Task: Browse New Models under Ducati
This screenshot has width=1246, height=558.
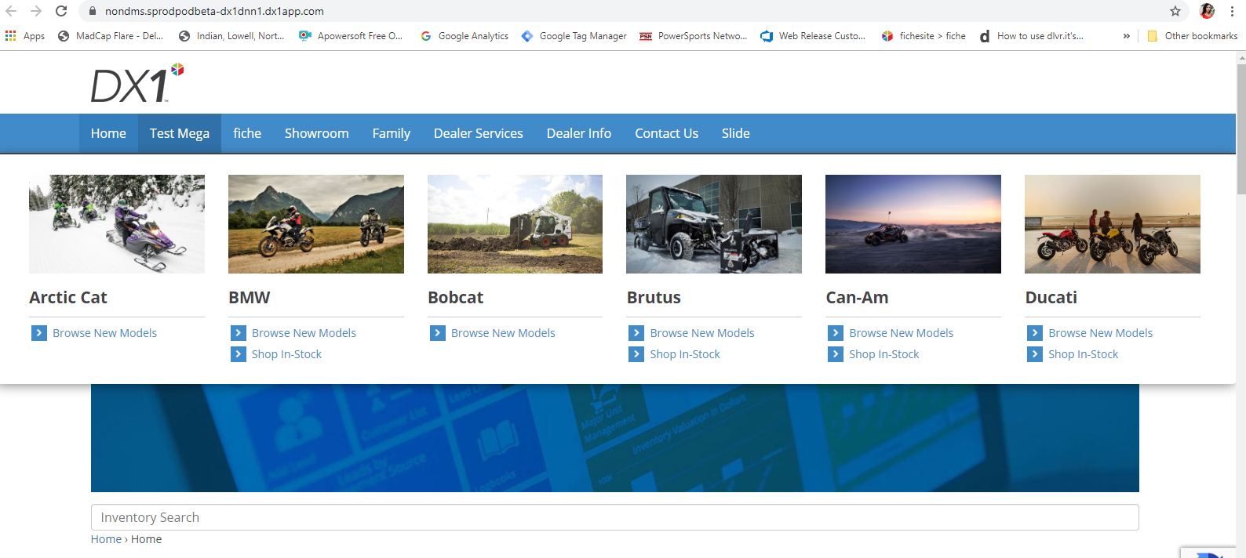Action: 1101,333
